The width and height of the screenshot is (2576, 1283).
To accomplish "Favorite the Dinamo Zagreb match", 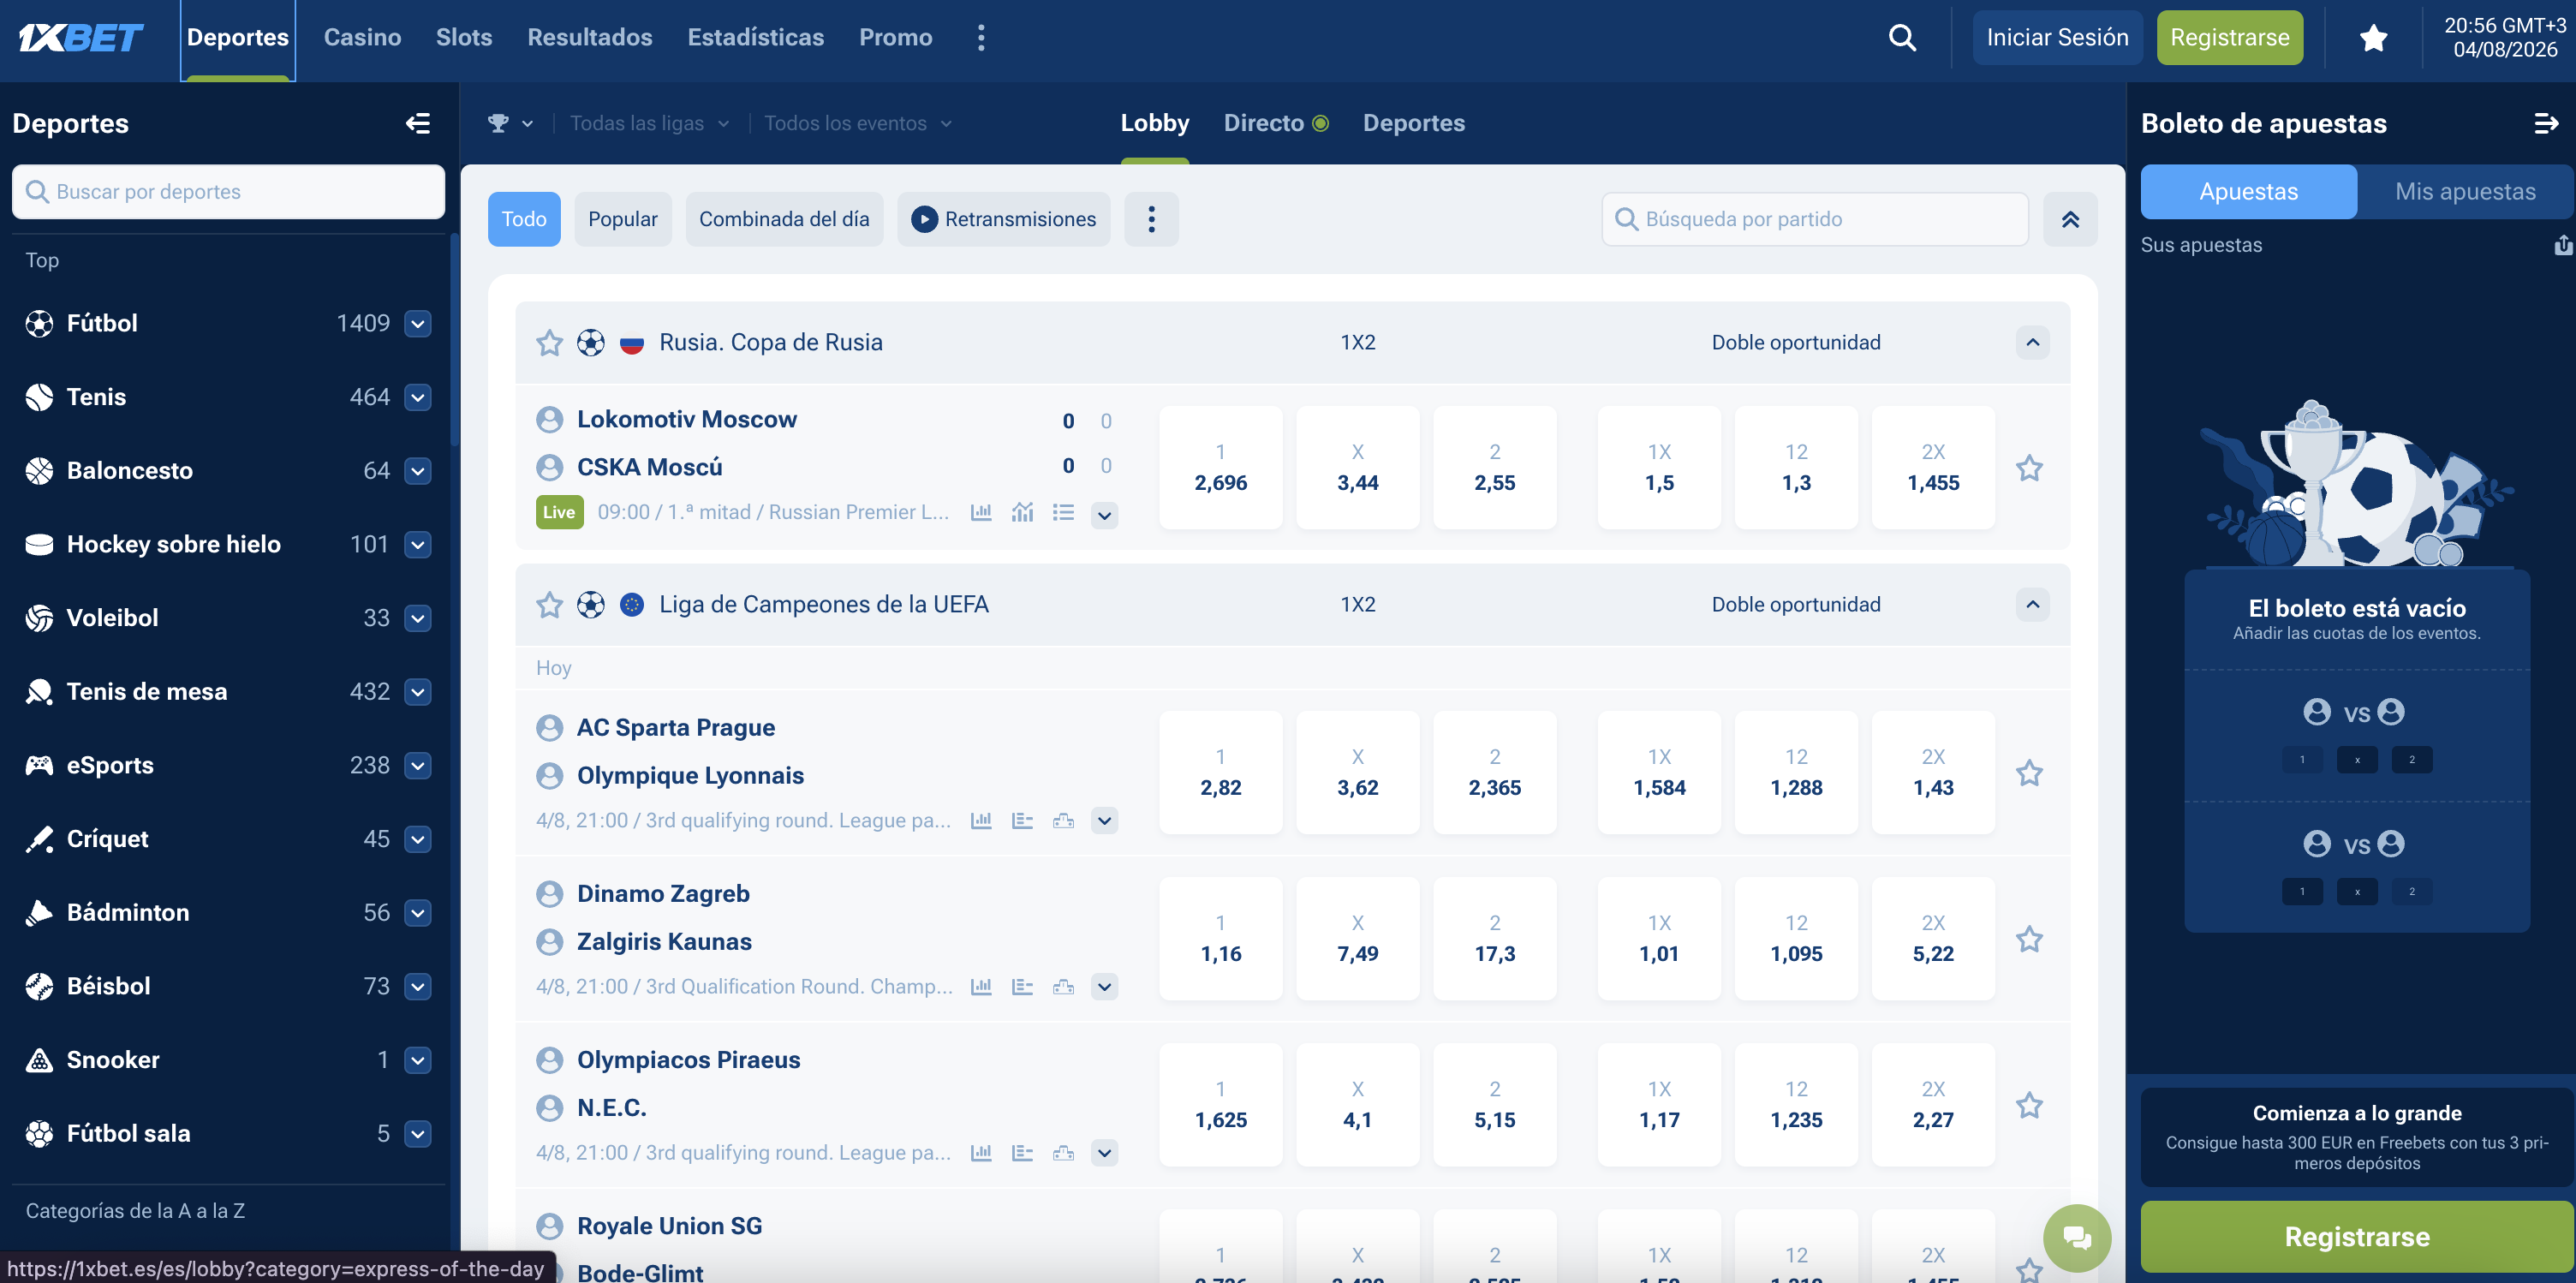I will click(x=2029, y=939).
